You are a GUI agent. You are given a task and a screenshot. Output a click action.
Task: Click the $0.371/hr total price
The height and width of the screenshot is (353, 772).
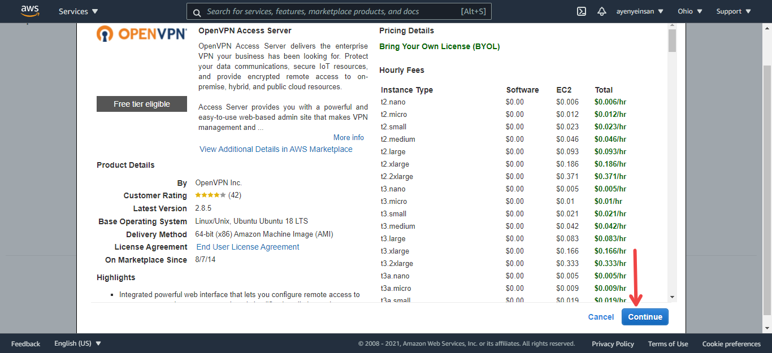610,177
